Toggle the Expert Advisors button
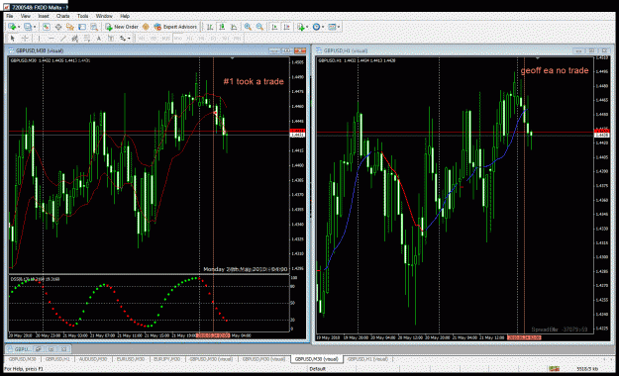Screen dimensions: 619x376 pos(175,27)
